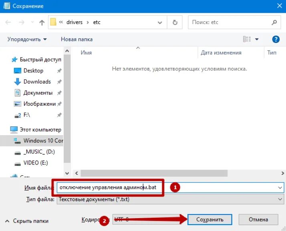Image resolution: width=286 pixels, height=231 pixels.
Task: Open the view options dropdown arrow
Action: (x=257, y=39)
